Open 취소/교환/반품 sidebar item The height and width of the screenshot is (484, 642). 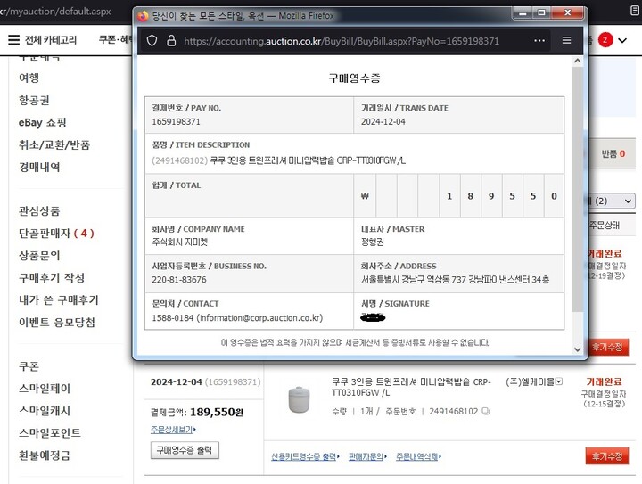[54, 144]
